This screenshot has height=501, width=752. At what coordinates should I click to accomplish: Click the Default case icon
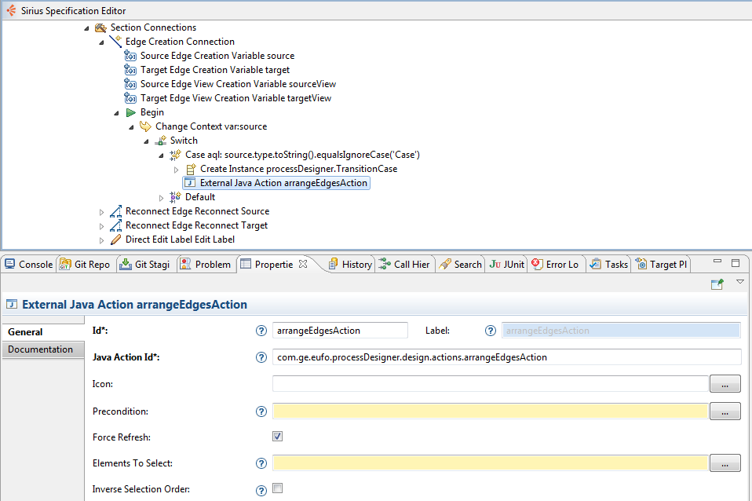coord(176,197)
